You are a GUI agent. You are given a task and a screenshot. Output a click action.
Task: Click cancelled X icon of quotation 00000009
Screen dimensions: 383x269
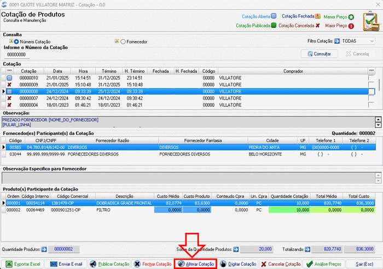[x=9, y=85]
